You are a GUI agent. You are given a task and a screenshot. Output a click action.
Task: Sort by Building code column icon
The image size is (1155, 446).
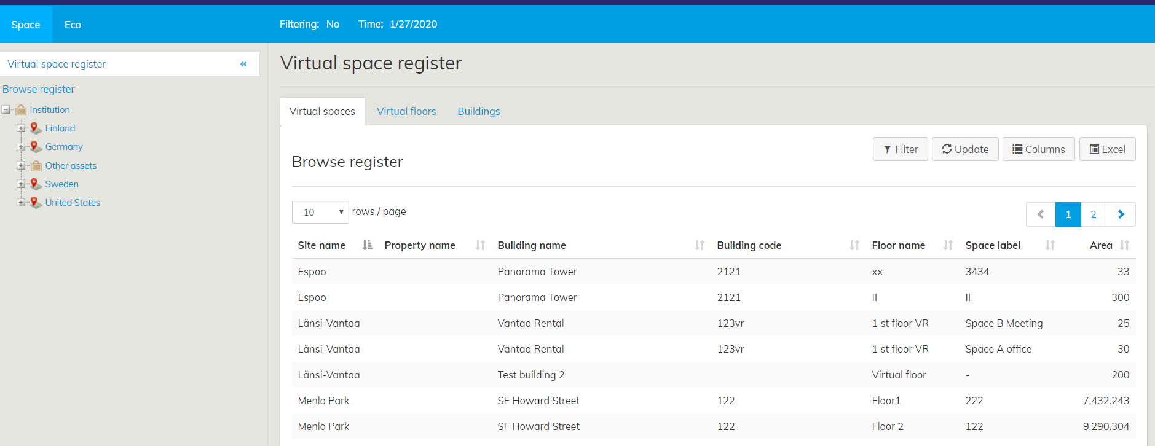click(x=854, y=245)
